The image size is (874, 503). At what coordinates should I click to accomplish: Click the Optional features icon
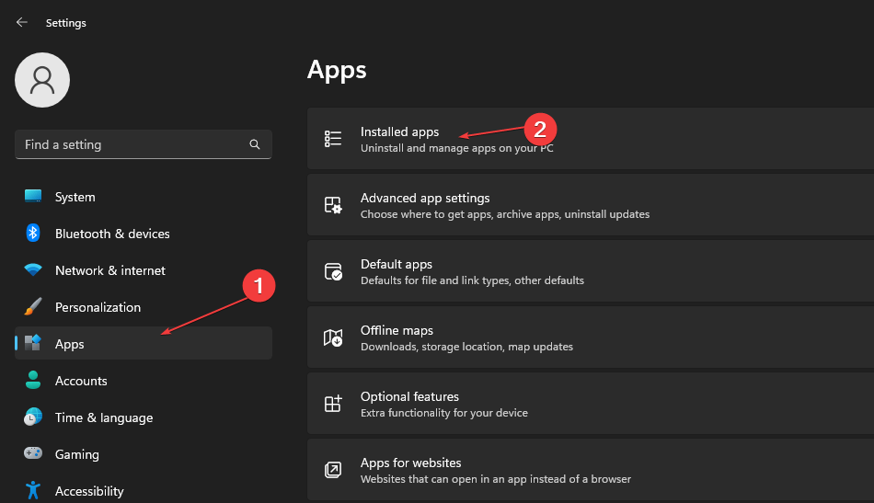coord(333,404)
